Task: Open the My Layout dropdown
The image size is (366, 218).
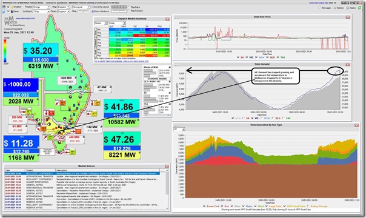Action: tap(81, 7)
